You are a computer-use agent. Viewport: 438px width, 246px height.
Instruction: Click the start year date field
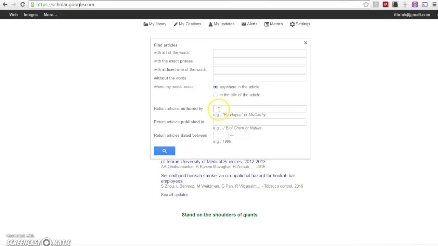221,135
